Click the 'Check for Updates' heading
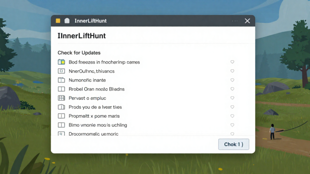The image size is (310, 174). point(79,53)
